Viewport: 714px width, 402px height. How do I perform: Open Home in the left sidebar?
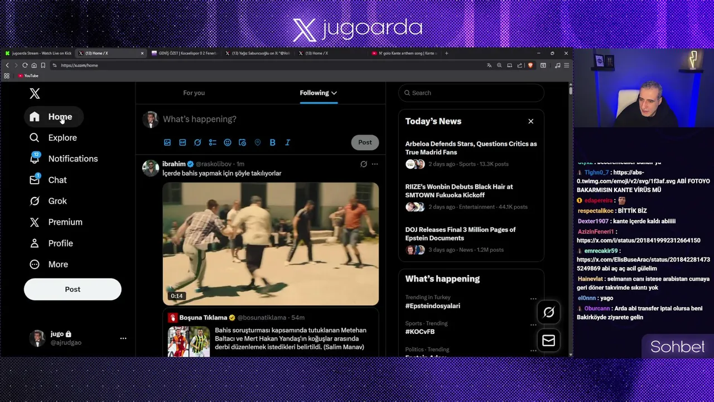point(54,117)
